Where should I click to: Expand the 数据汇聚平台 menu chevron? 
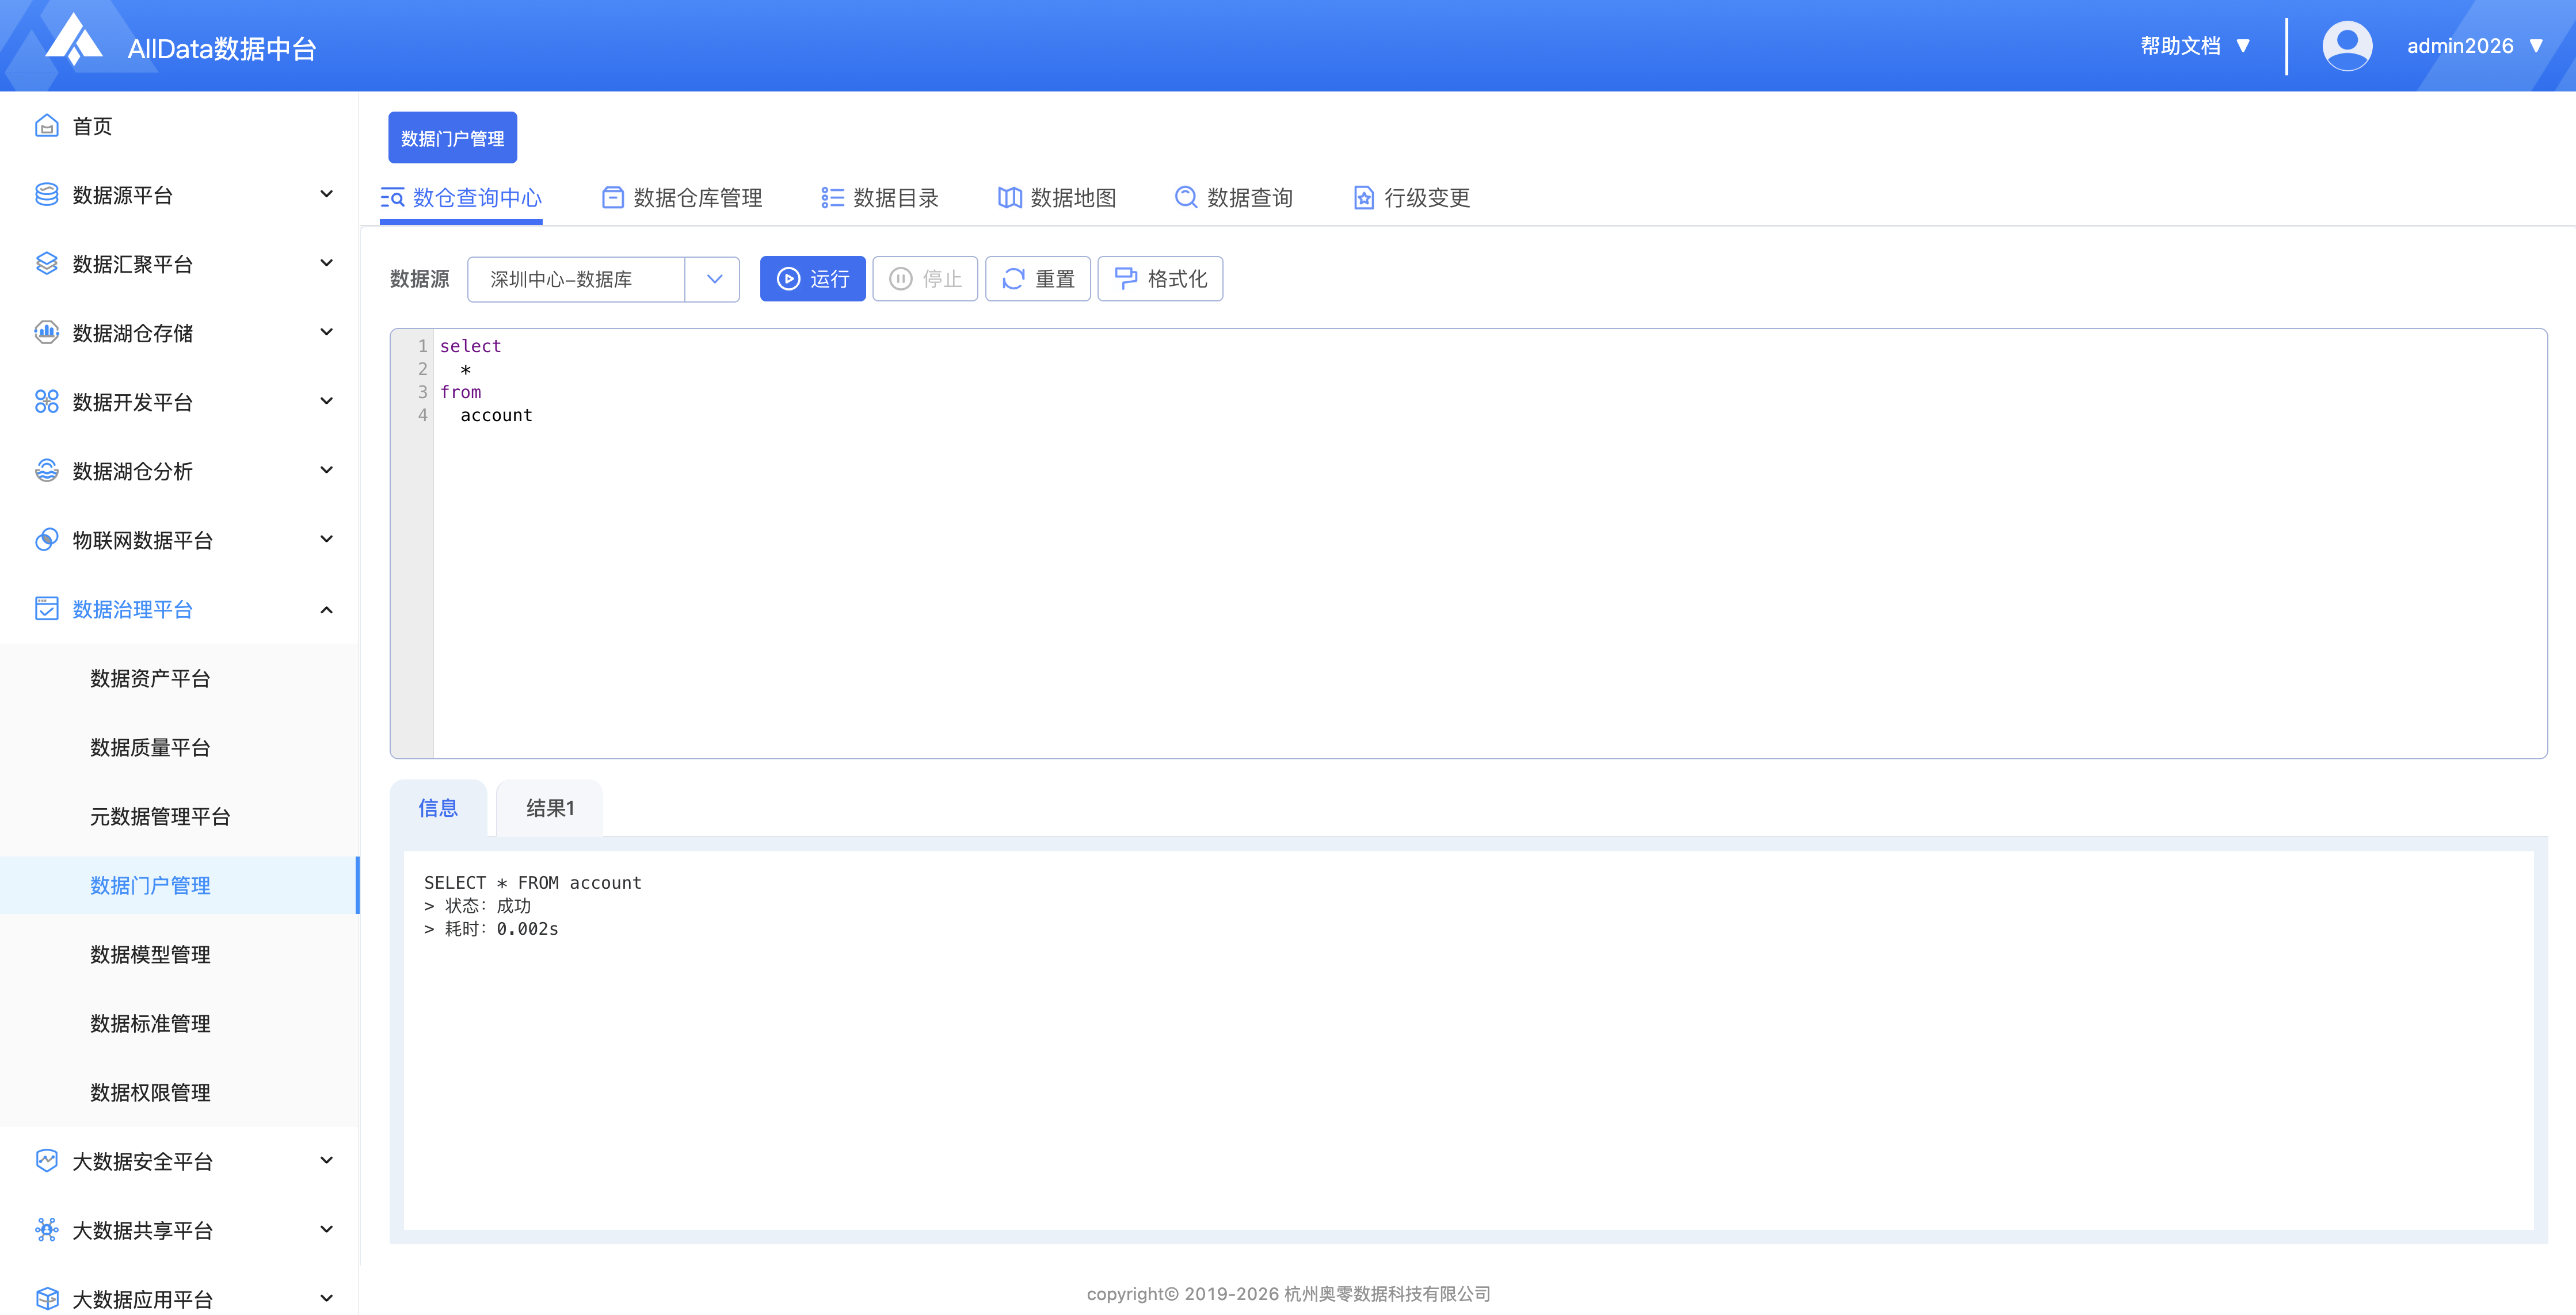tap(326, 263)
